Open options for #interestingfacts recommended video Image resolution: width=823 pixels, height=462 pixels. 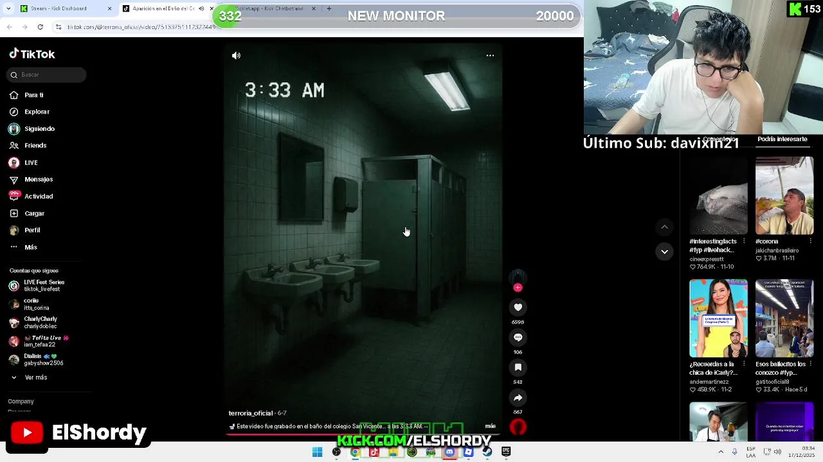click(x=744, y=241)
